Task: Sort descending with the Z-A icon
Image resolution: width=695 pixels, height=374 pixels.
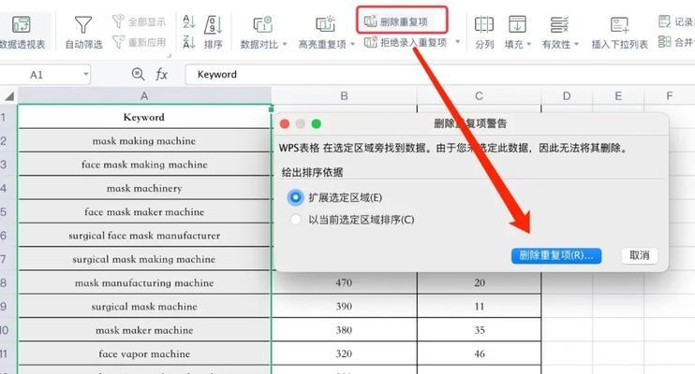Action: point(189,42)
